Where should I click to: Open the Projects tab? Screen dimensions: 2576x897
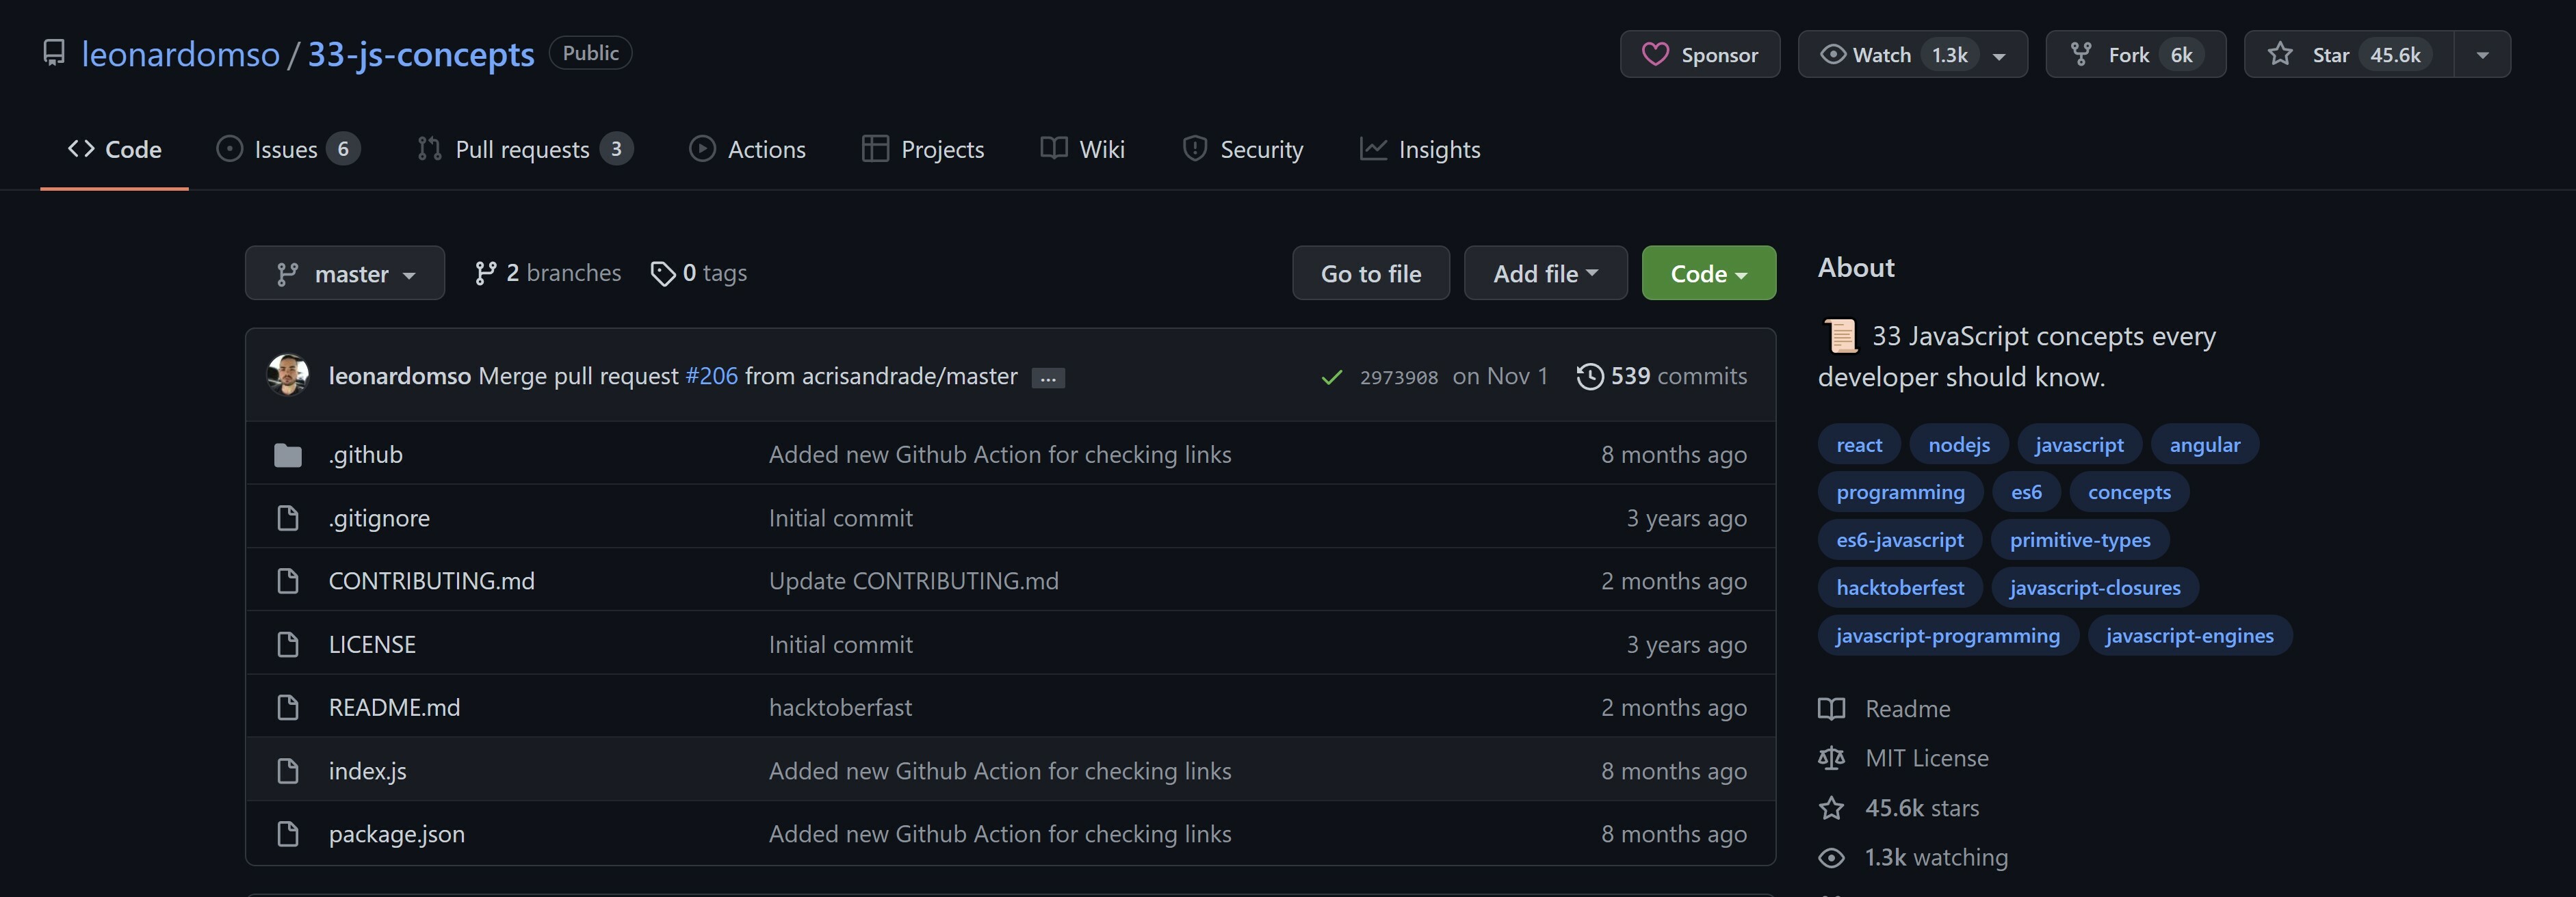coord(923,149)
